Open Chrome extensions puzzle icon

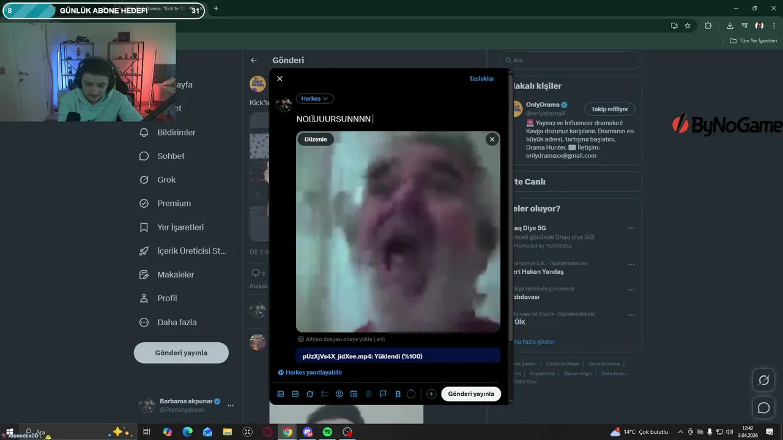[708, 26]
